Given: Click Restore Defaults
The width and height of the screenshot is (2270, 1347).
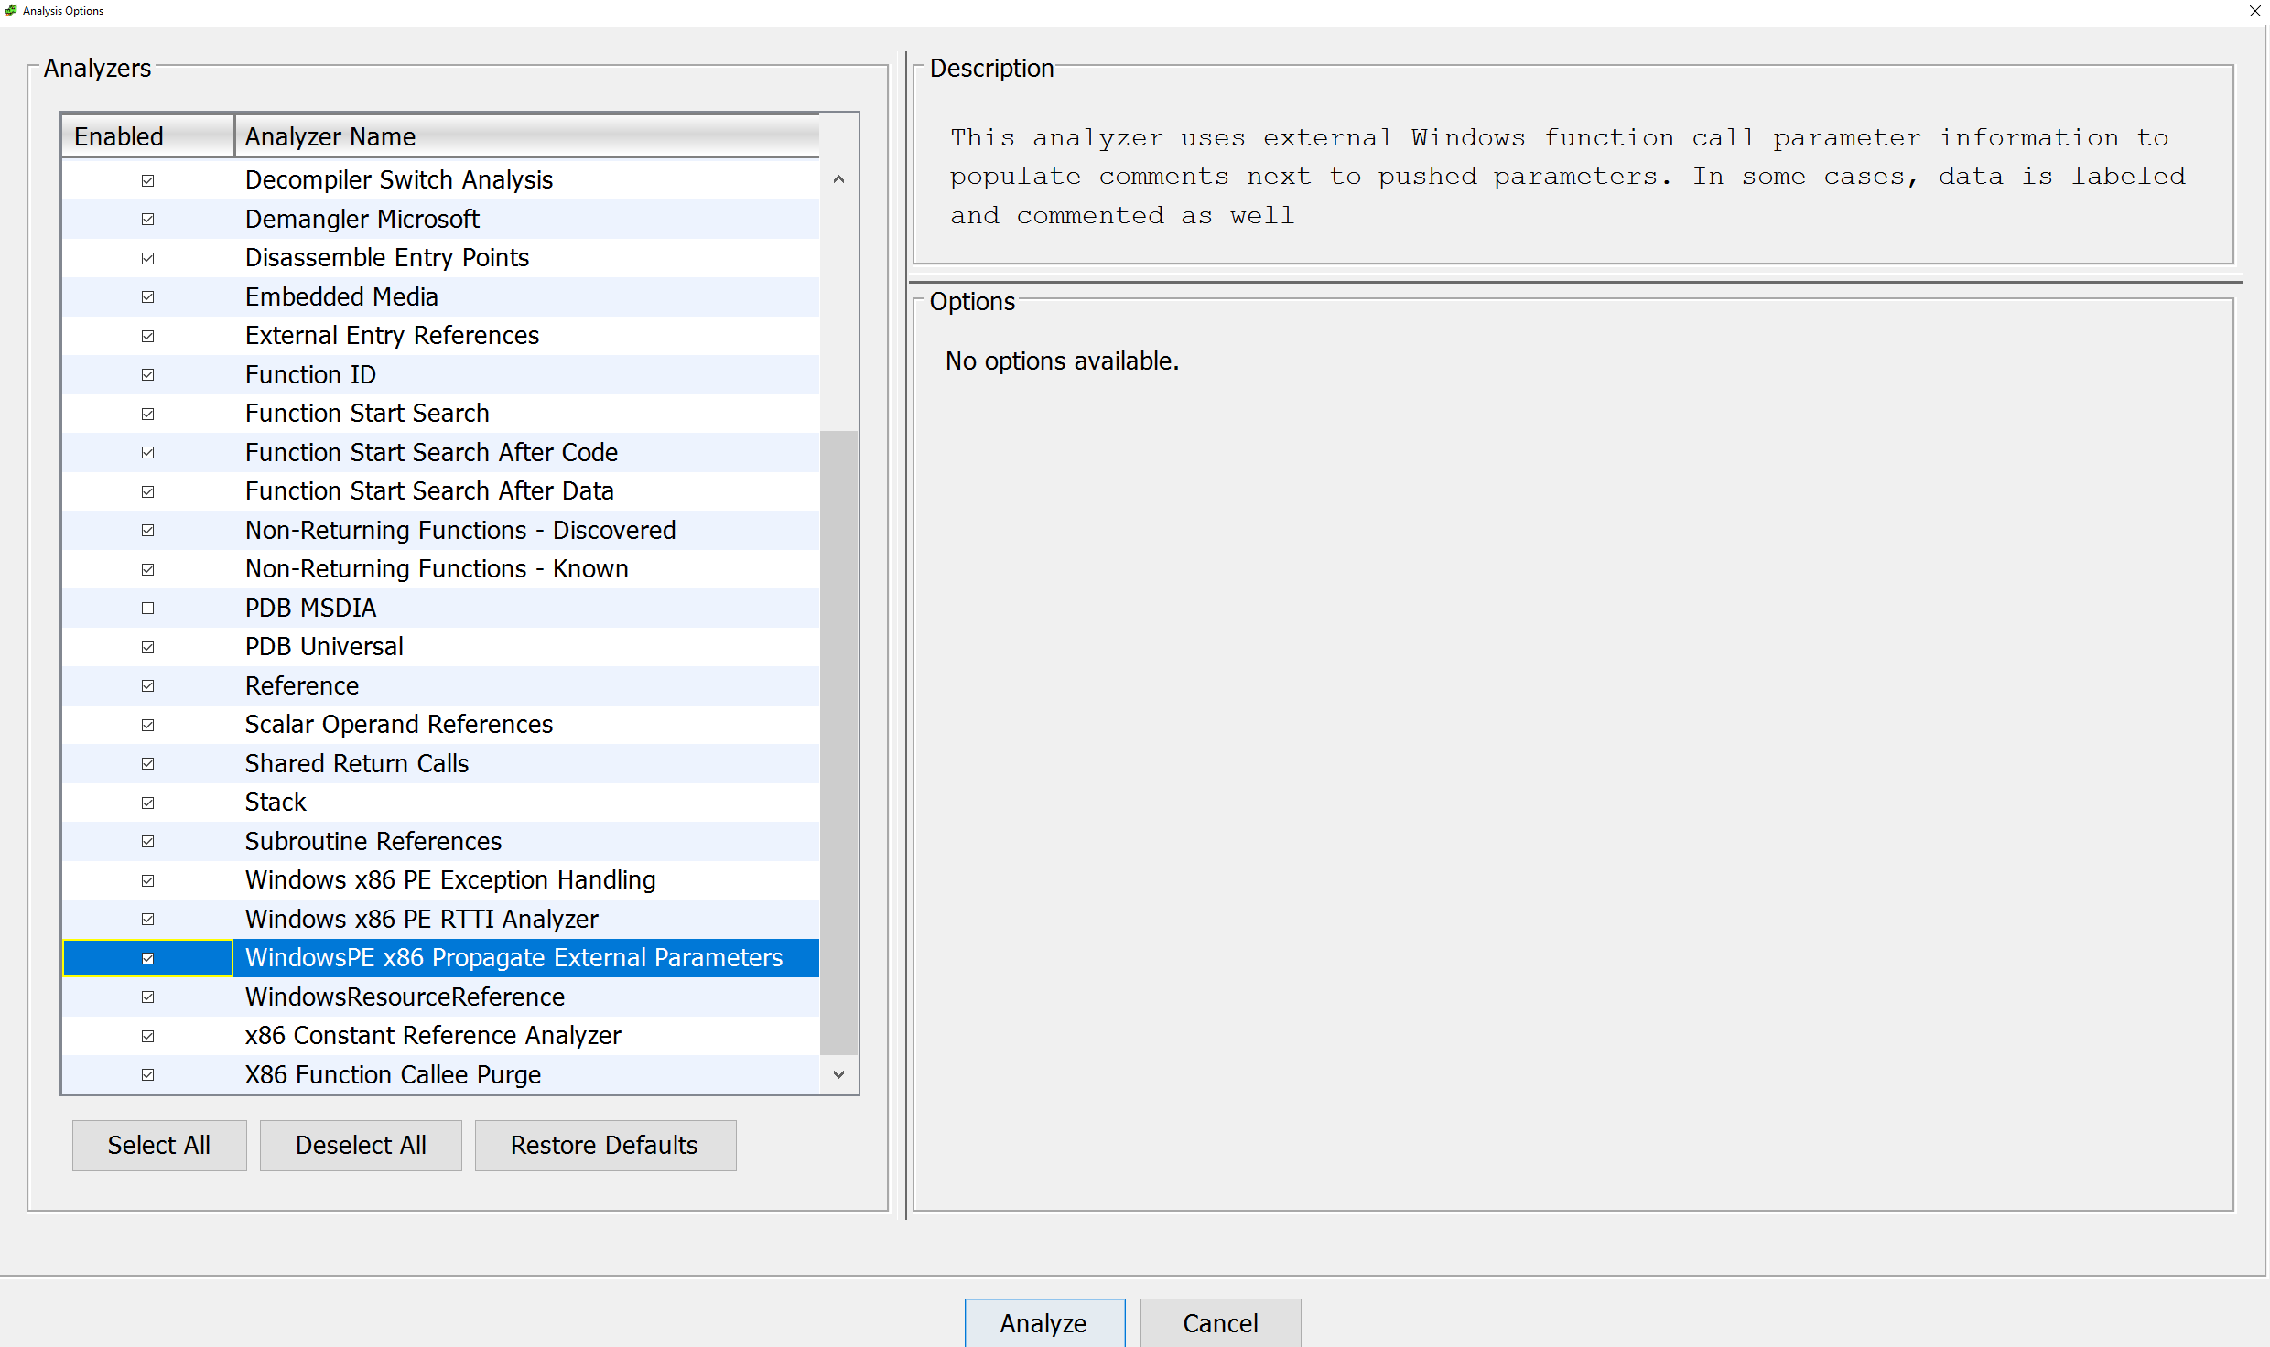Looking at the screenshot, I should [x=604, y=1145].
